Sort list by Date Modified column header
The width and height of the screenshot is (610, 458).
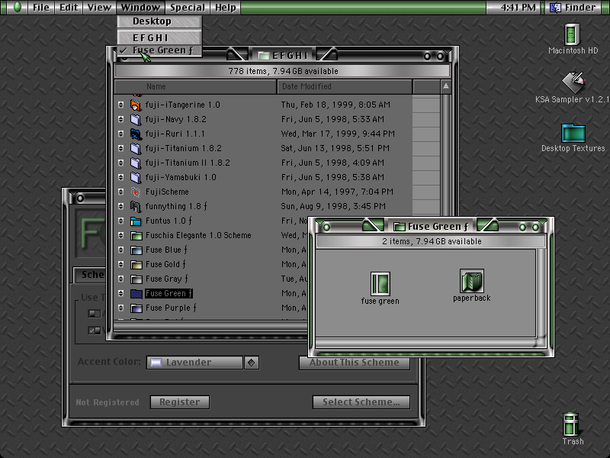pyautogui.click(x=345, y=86)
